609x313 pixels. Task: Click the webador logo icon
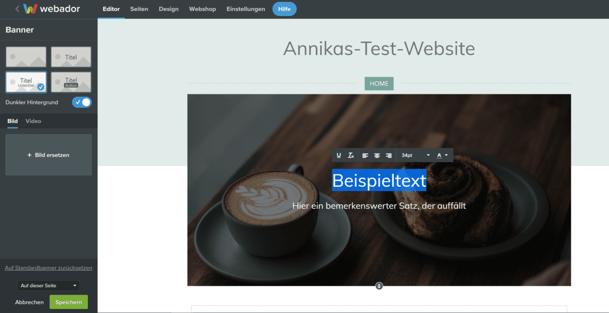pos(30,9)
